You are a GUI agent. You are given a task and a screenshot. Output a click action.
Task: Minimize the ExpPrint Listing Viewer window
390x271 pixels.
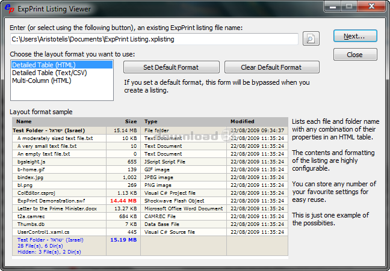click(333, 7)
